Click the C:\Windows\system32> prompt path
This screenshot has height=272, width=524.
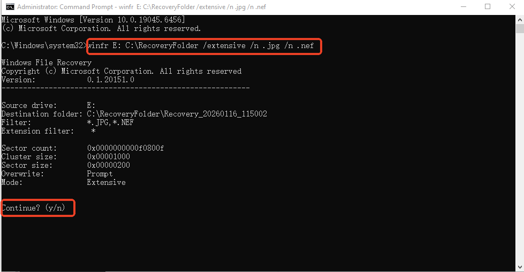[44, 45]
